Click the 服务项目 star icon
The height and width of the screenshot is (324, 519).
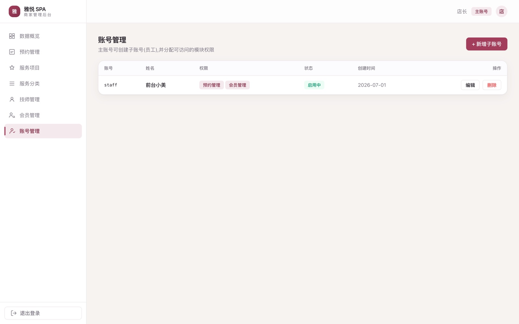(12, 68)
